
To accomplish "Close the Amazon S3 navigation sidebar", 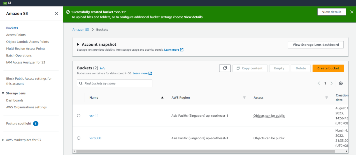I will [57, 13].
